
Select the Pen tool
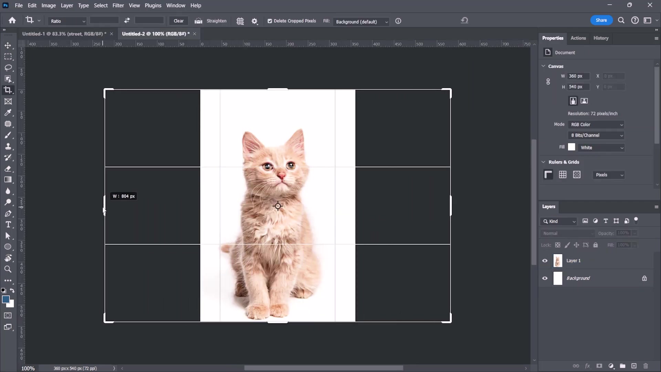8,214
